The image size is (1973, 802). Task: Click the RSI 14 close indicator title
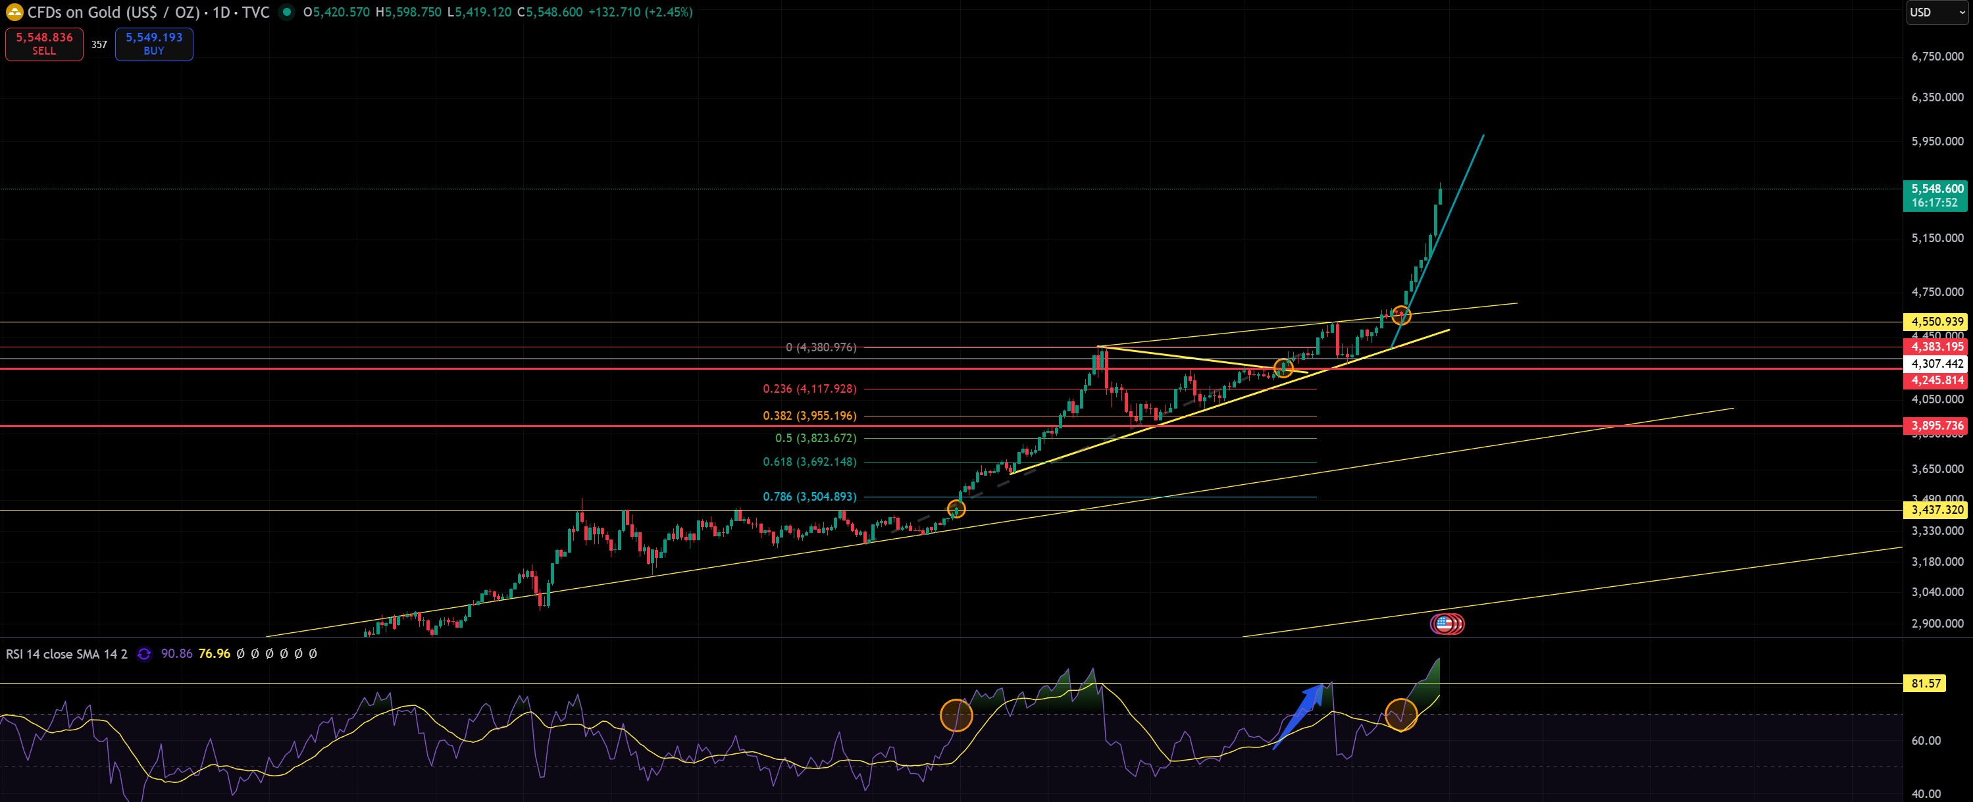coord(66,654)
